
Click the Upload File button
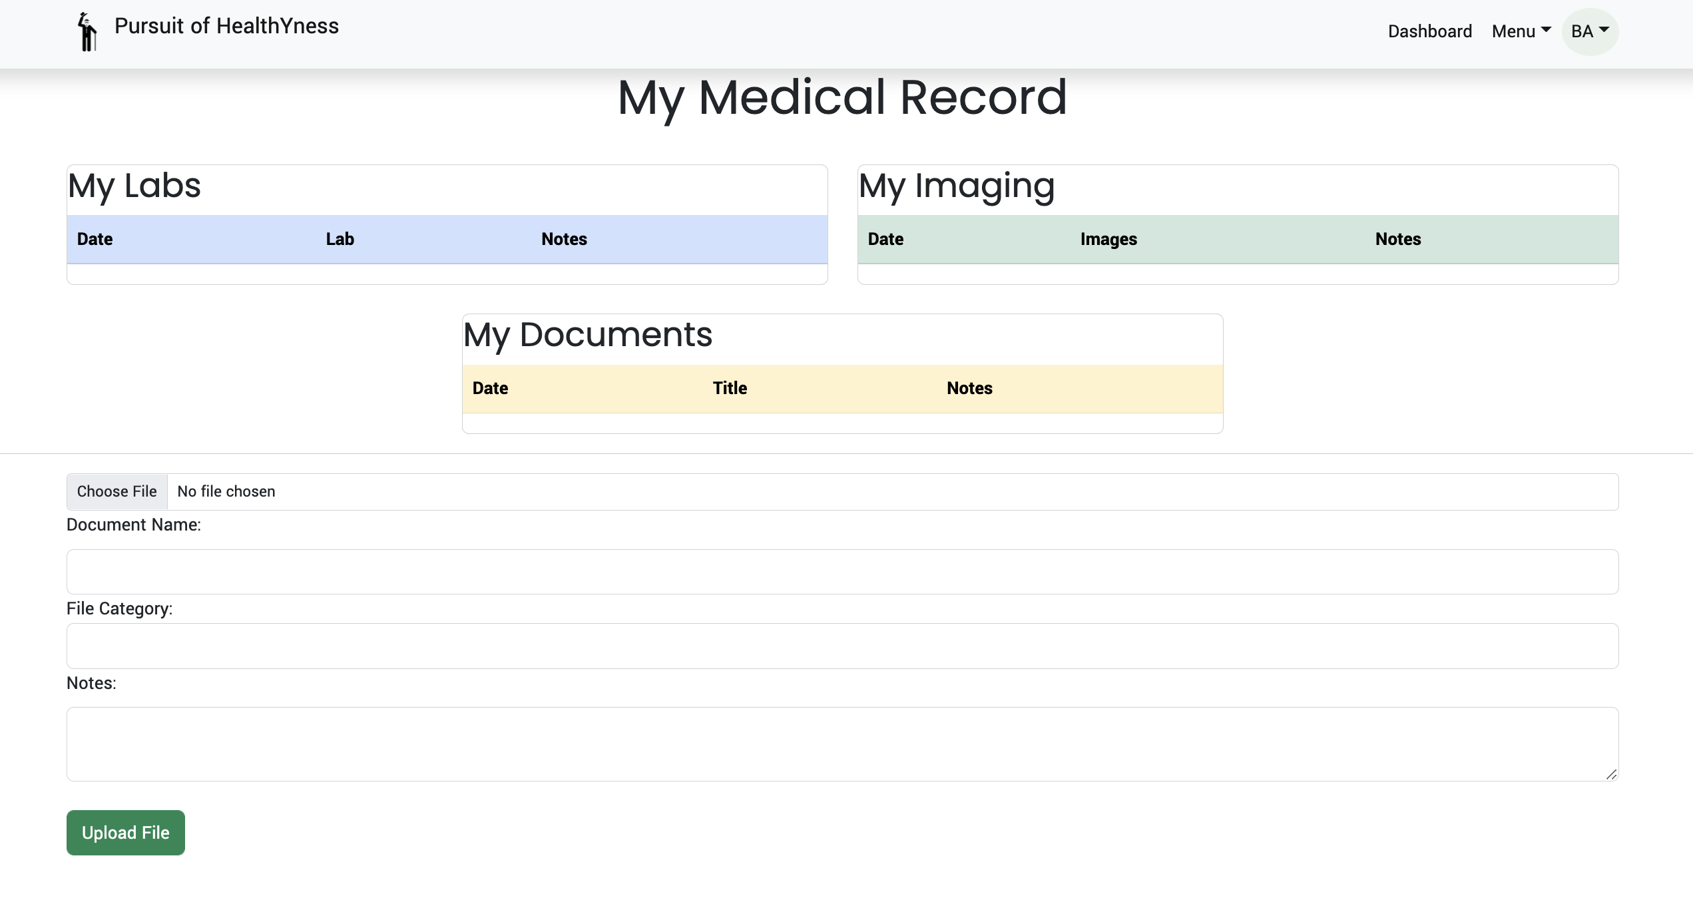(126, 833)
